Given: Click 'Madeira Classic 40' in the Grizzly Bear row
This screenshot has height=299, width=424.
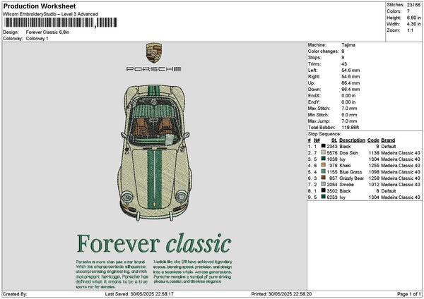Looking at the screenshot, I should (401, 178).
